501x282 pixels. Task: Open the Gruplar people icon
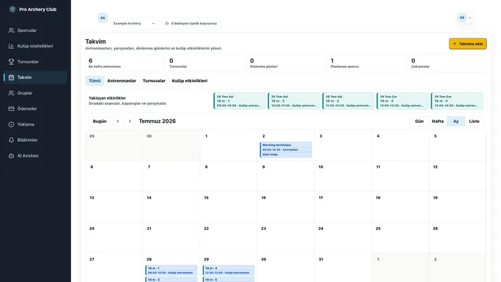pyautogui.click(x=11, y=93)
